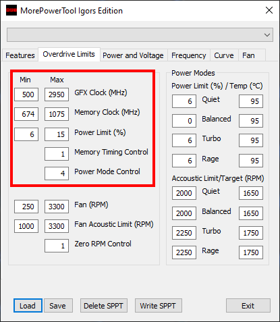Click the Memory Timing Control value field
Viewport: 280px width, 322px height.
[57, 154]
